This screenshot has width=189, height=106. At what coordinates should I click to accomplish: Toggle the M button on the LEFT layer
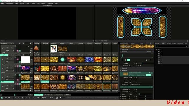15,75
